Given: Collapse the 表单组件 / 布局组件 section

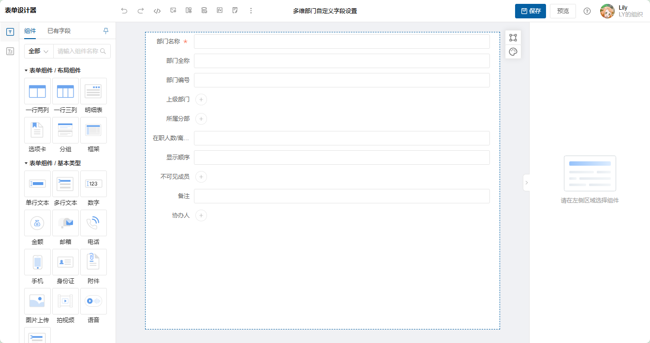Looking at the screenshot, I should click(x=26, y=71).
